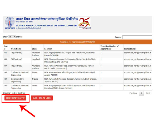Screen dimensions: 158x119
Task: Click the CLICK HERE TO APPLY button
Action: click(15, 98)
